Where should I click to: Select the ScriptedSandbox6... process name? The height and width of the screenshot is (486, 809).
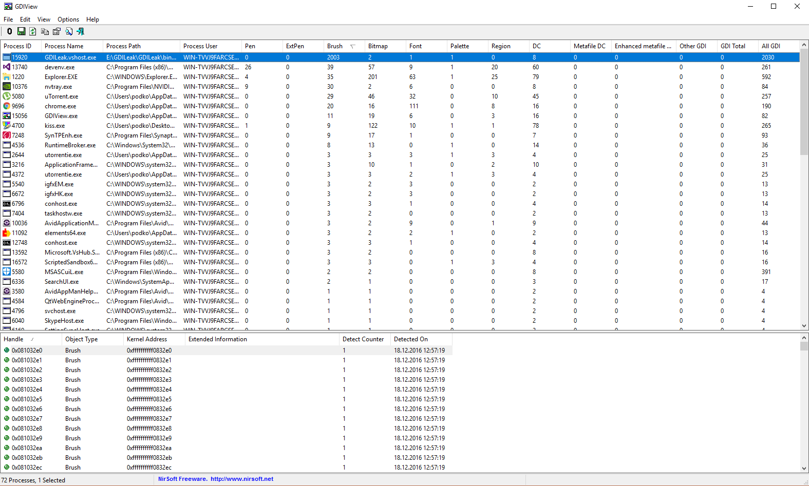pos(71,262)
